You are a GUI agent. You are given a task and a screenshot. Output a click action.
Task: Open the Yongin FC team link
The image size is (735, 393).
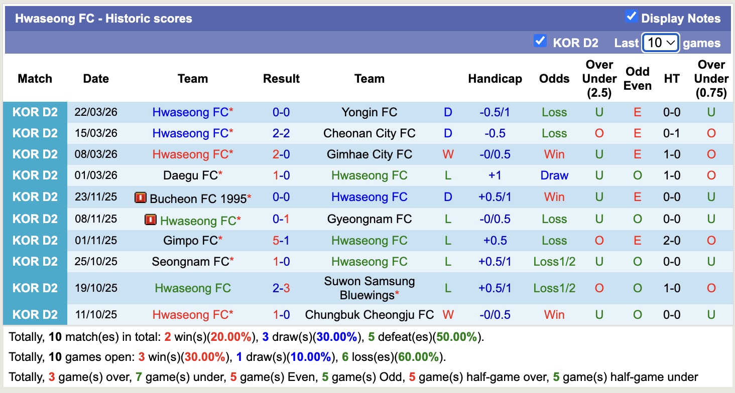pyautogui.click(x=370, y=112)
